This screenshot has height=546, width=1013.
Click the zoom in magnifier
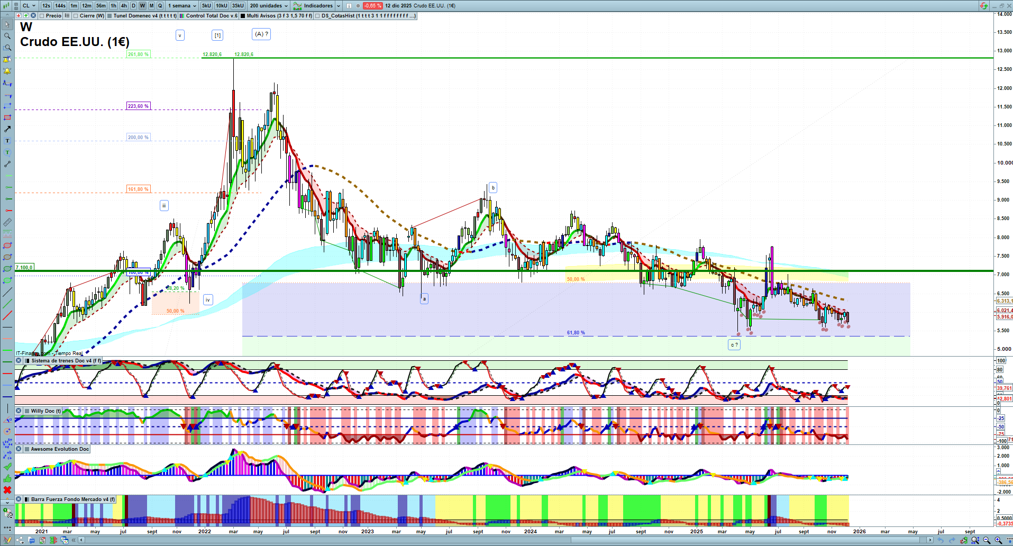pos(999,540)
